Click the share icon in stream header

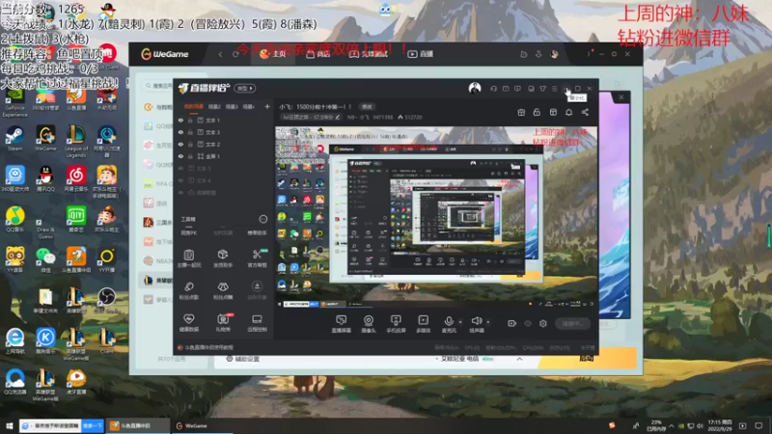585,112
